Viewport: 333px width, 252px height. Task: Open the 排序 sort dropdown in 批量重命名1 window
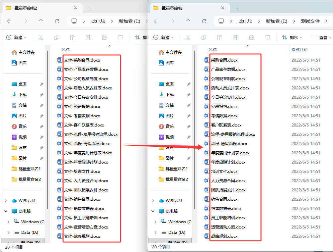[292, 37]
